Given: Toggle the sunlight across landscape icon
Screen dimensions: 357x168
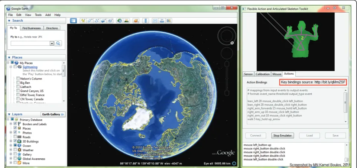Looking at the screenshot, I should pyautogui.click(x=126, y=21).
